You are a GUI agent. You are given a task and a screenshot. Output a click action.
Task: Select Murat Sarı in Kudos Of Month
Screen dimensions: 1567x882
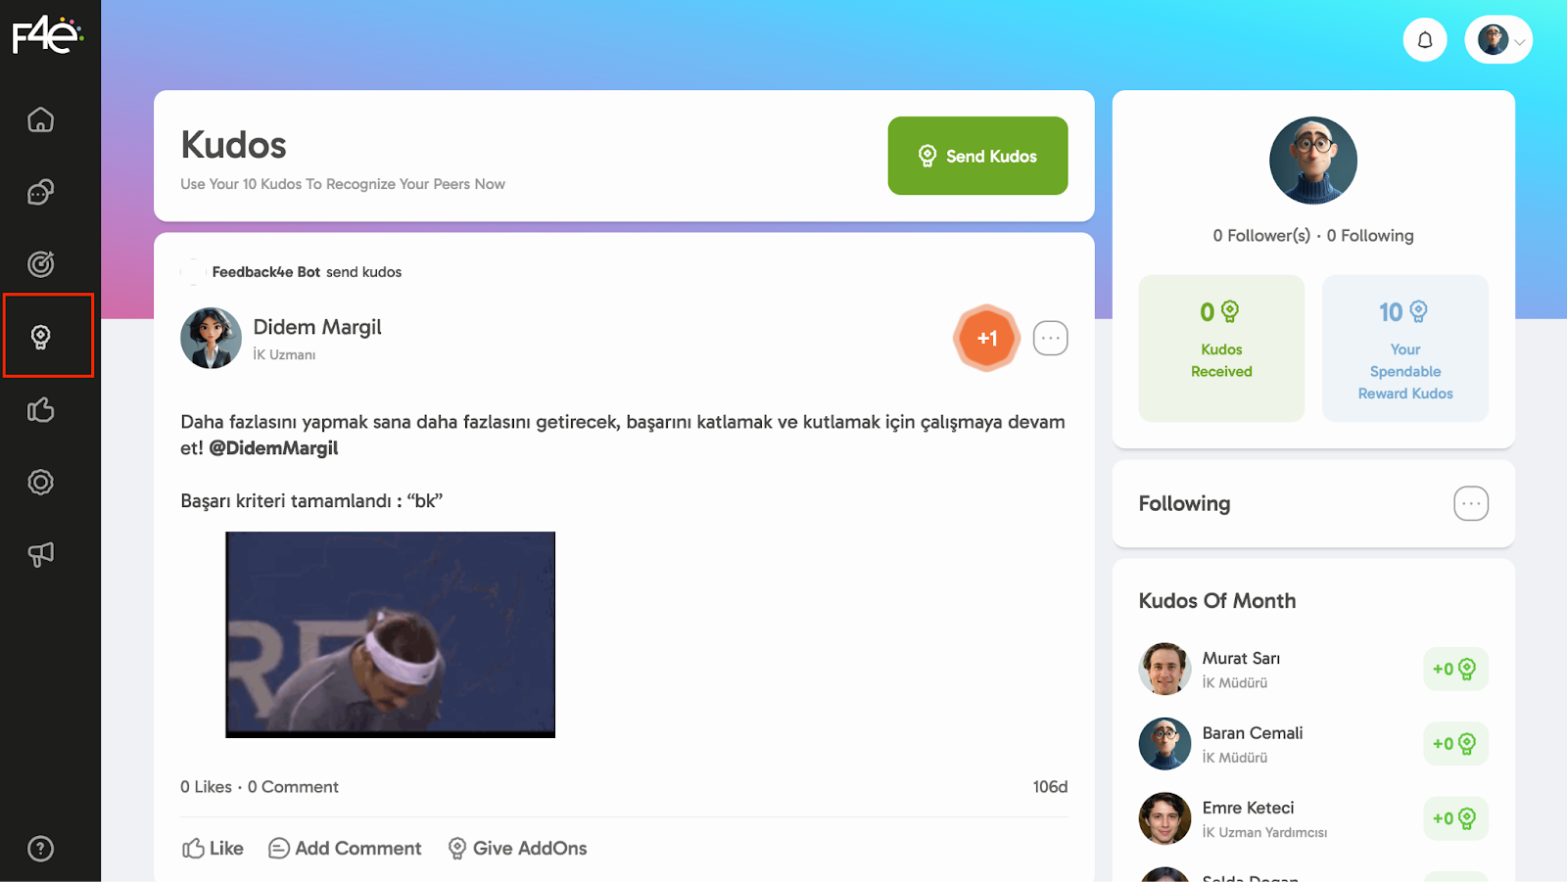1241,658
